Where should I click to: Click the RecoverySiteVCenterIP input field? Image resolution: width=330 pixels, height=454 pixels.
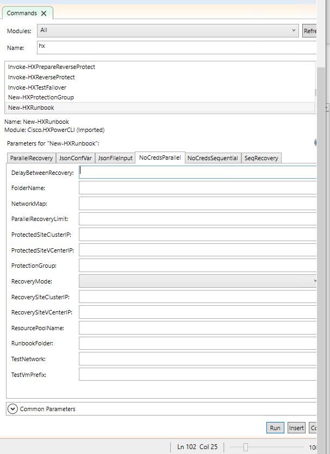[x=197, y=312]
